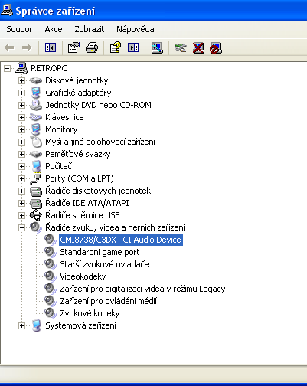
Task: Click the Update Driver toolbar icon
Action: (181, 47)
